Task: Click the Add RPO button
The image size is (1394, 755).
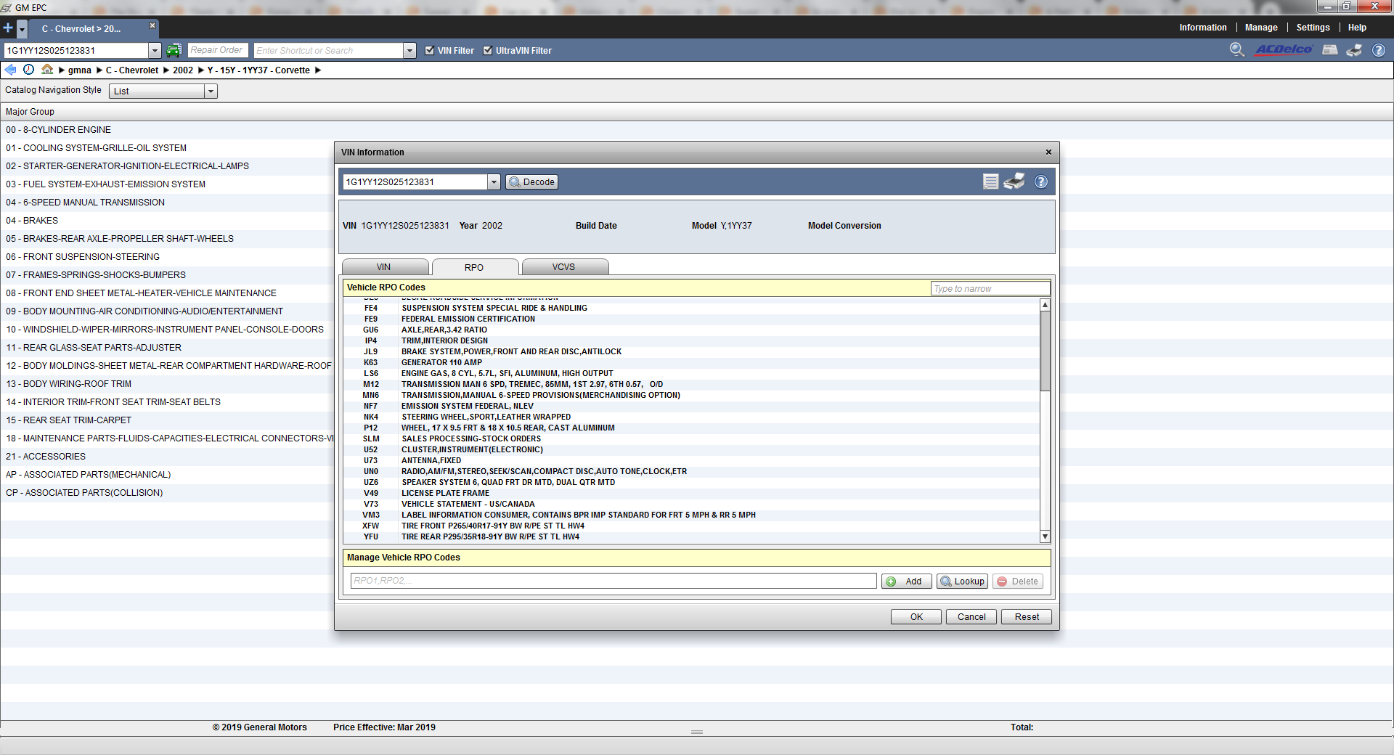Action: (907, 581)
